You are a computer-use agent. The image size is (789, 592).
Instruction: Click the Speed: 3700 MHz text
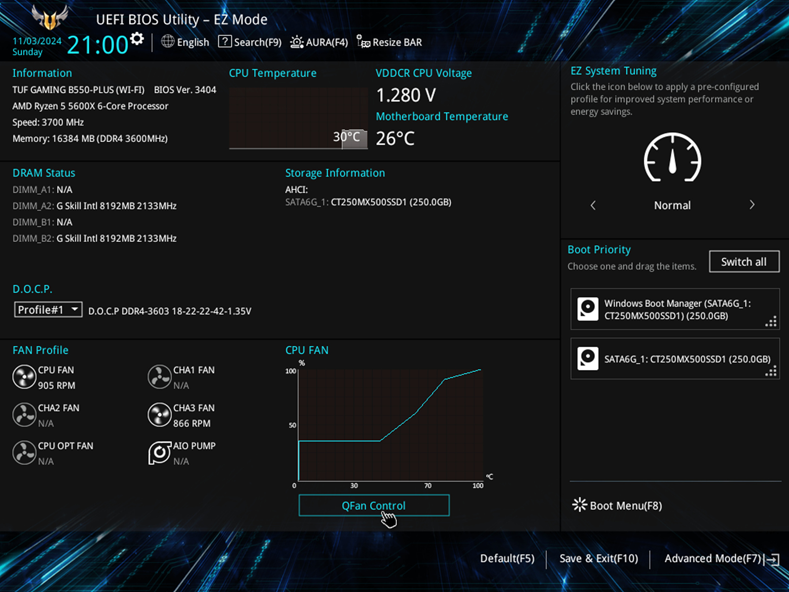click(48, 122)
